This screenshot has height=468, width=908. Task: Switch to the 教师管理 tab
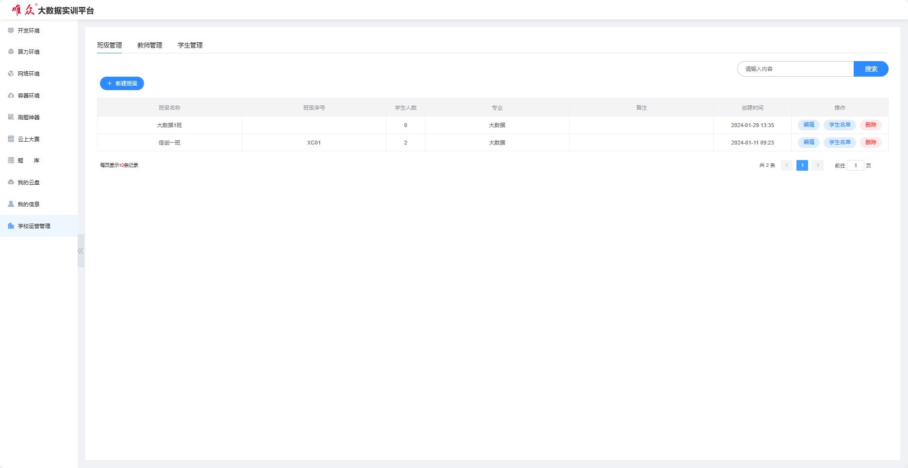[149, 45]
